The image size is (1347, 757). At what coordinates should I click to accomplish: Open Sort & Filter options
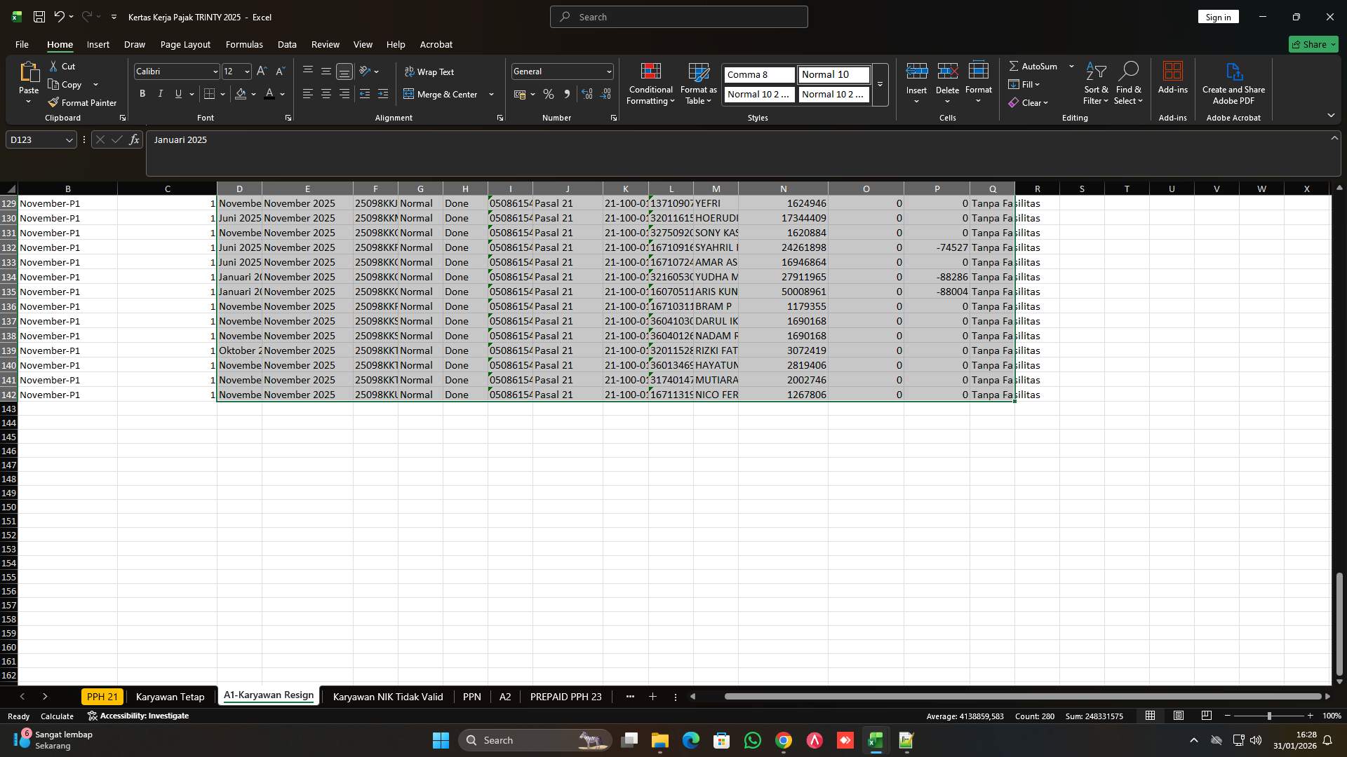(x=1095, y=83)
